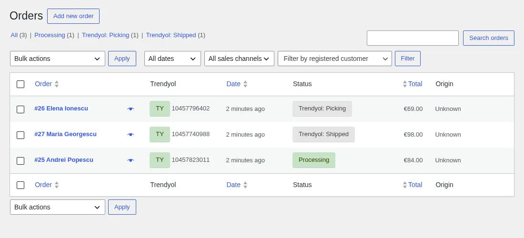Image resolution: width=524 pixels, height=238 pixels.
Task: Select checkbox for order #27 Maria Georgescu
Action: [x=20, y=135]
